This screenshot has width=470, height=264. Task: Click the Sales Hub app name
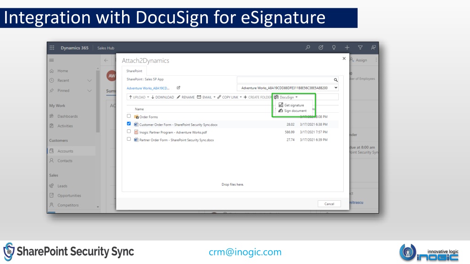106,48
